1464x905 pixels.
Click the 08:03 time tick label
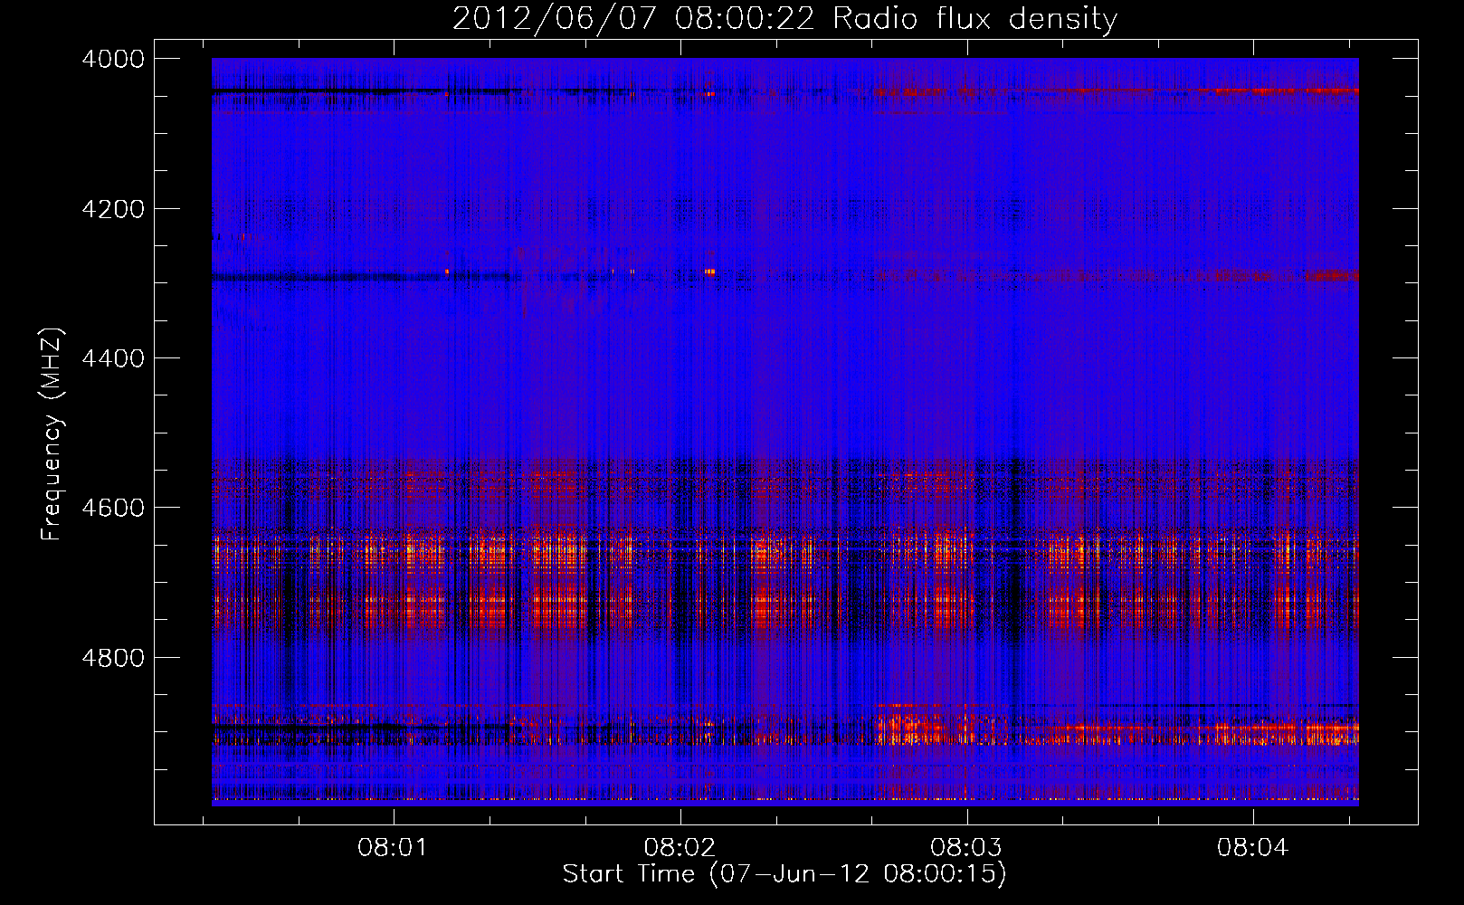(966, 848)
